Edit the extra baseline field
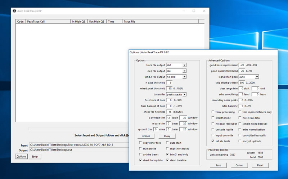Viewport: 288px width, 179px height. pyautogui.click(x=241, y=106)
